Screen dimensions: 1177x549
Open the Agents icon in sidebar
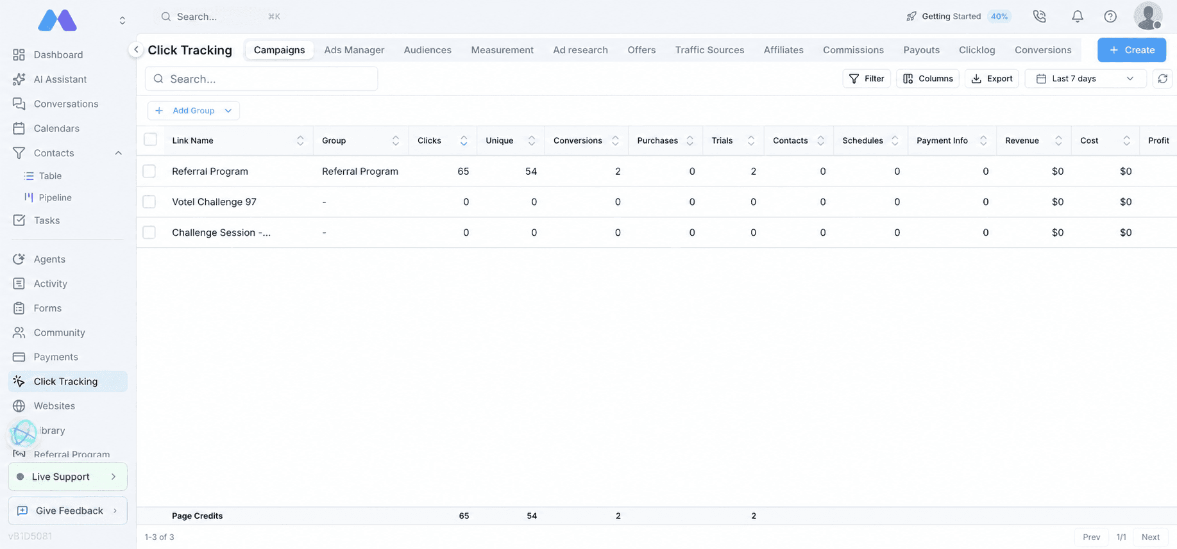[19, 259]
